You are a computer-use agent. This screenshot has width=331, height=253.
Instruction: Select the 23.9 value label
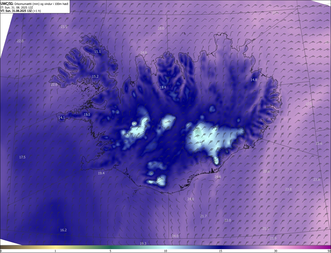[273, 239]
